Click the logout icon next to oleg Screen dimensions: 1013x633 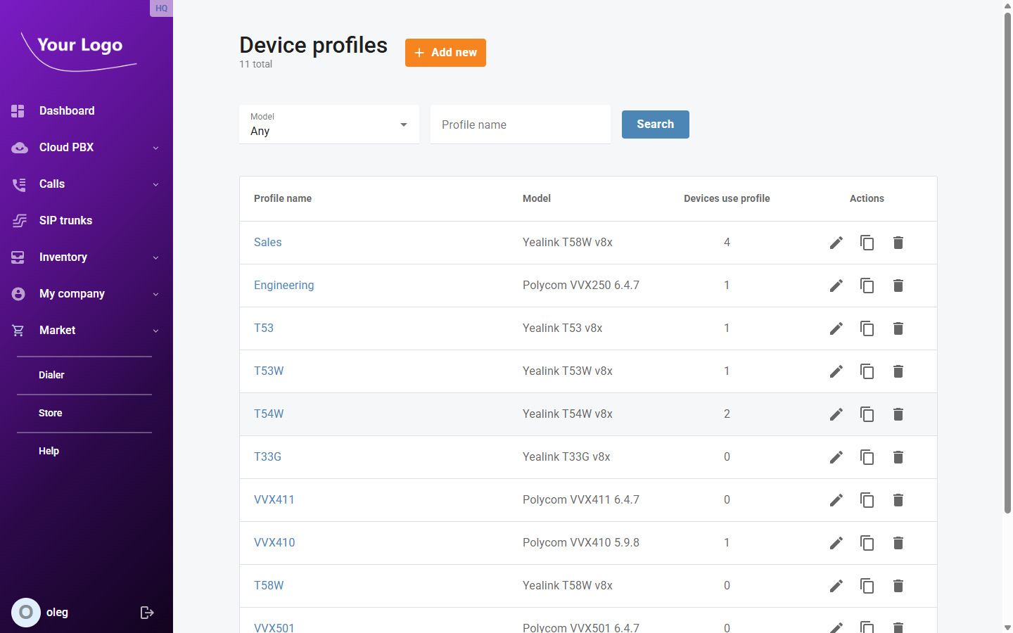(x=147, y=612)
